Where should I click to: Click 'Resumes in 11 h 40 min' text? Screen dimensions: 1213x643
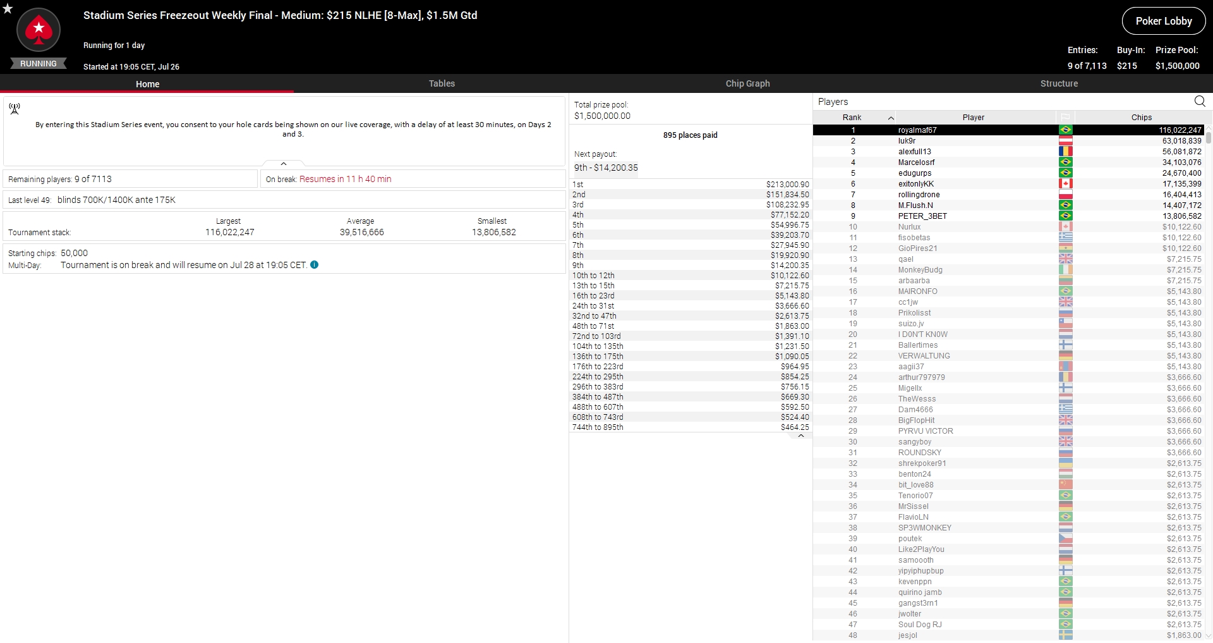point(345,179)
